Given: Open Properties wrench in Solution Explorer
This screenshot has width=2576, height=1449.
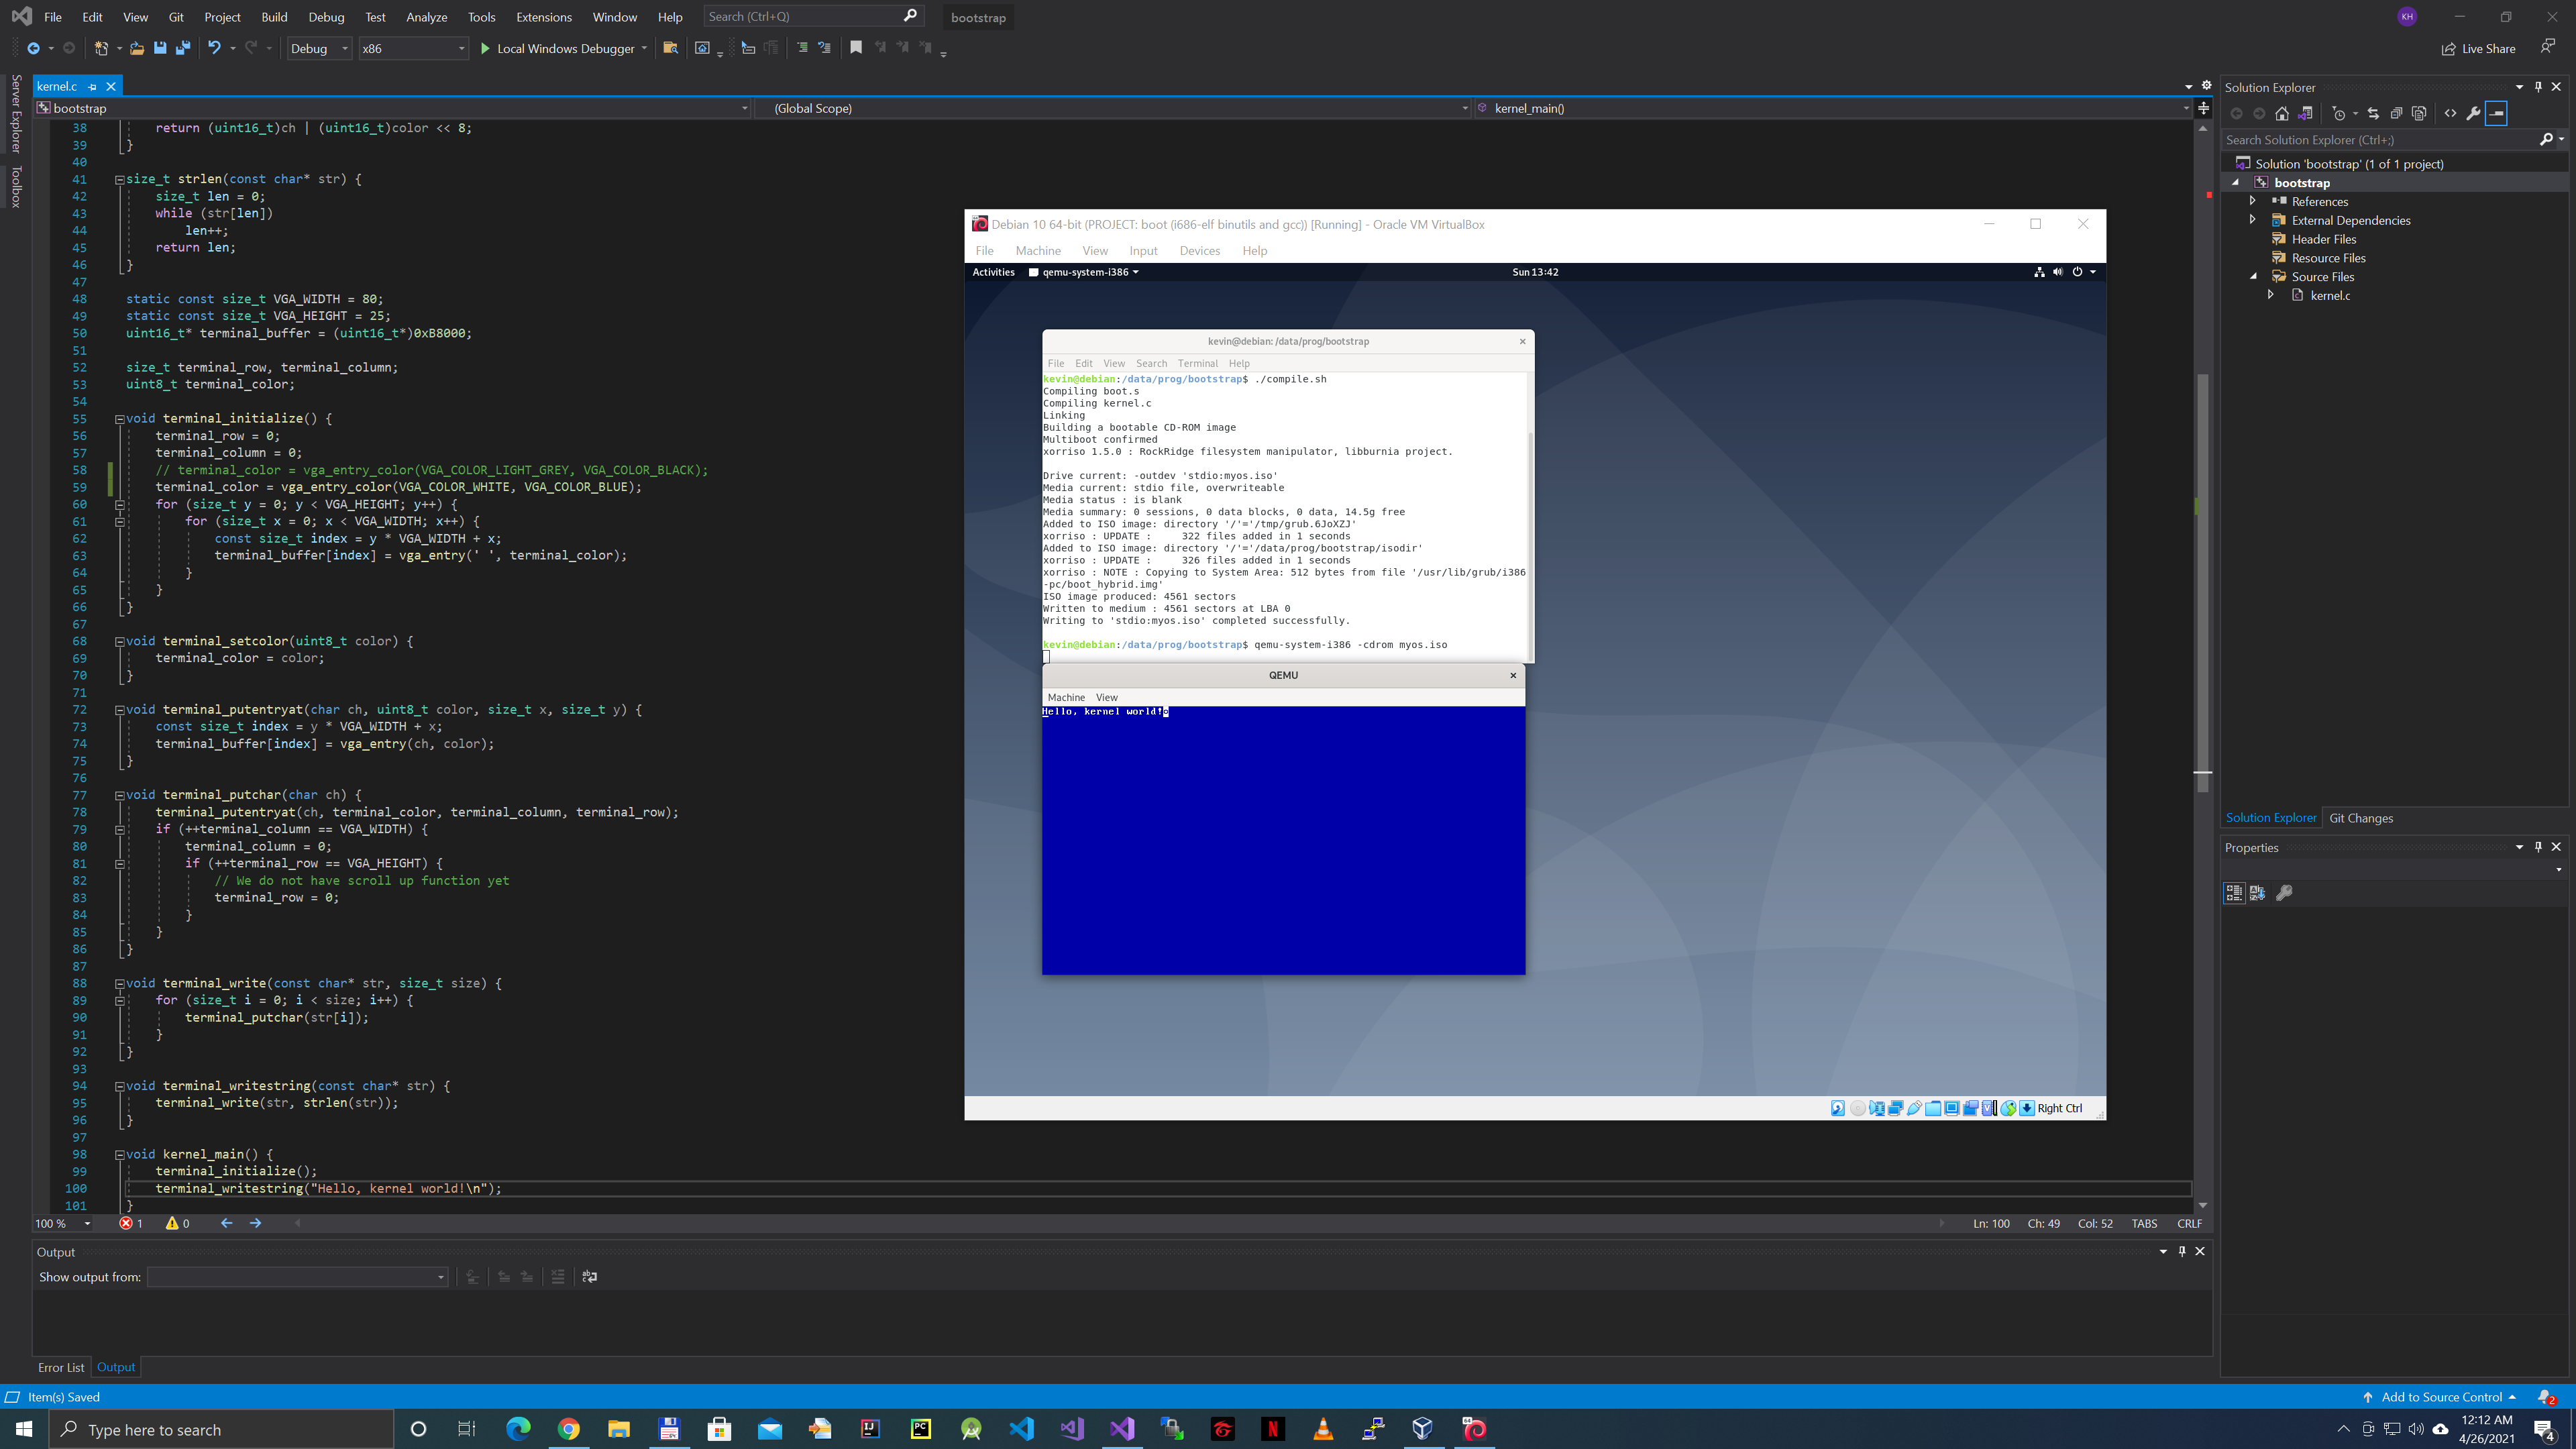Looking at the screenshot, I should 2473,113.
